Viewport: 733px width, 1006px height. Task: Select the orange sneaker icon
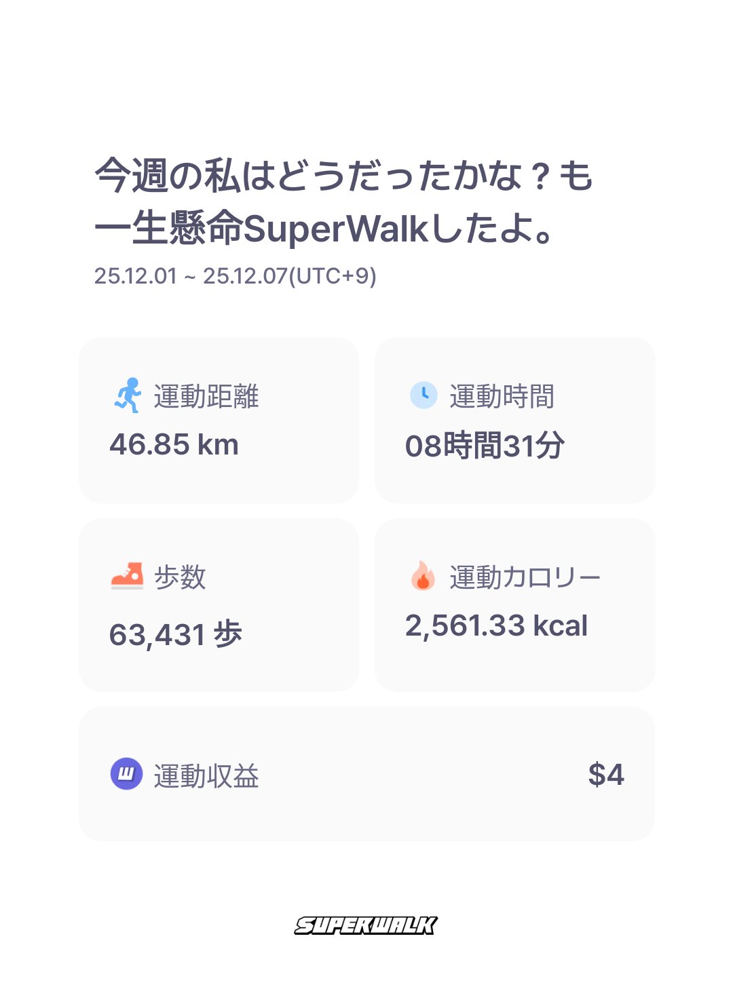coord(127,576)
